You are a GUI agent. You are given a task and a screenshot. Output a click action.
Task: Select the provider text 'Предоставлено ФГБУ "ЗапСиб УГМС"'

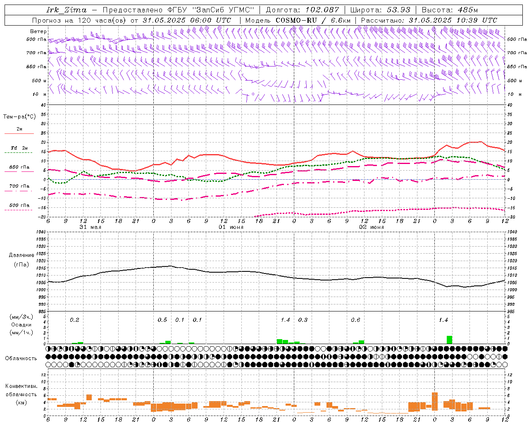(178, 10)
